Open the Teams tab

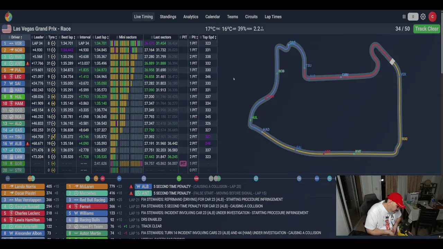233,17
